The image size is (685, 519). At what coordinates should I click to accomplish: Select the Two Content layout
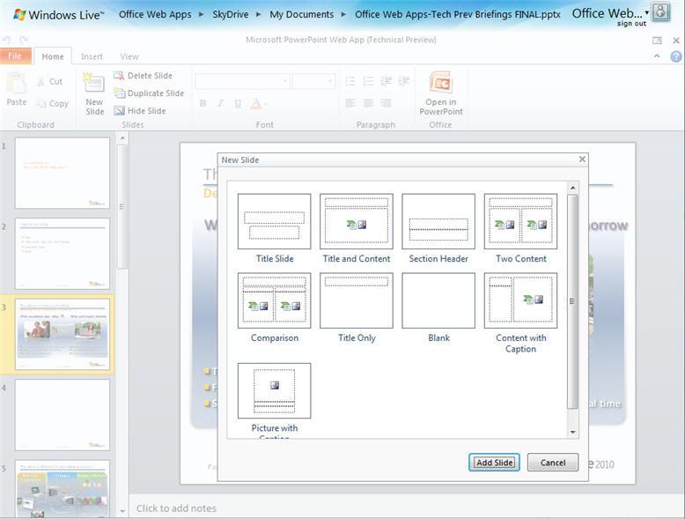point(520,222)
